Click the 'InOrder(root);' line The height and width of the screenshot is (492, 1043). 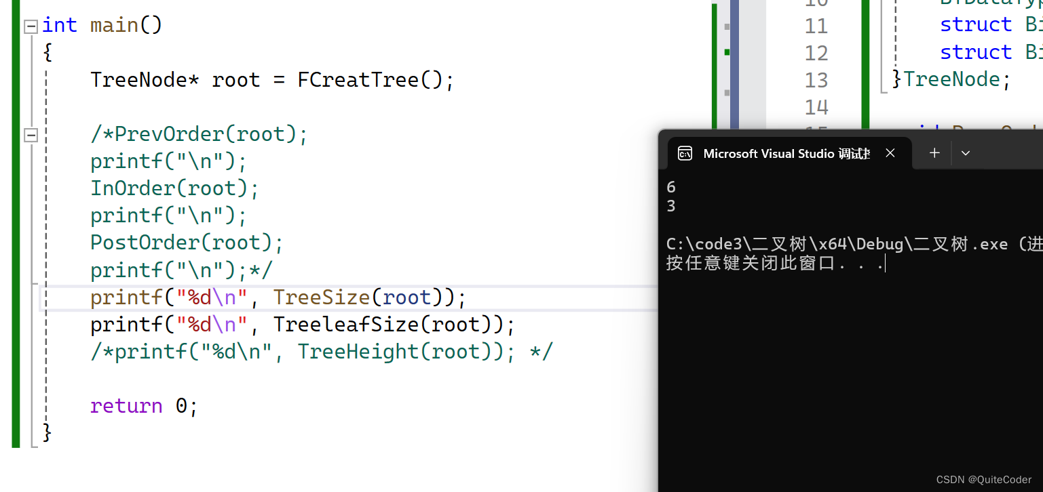pyautogui.click(x=175, y=188)
